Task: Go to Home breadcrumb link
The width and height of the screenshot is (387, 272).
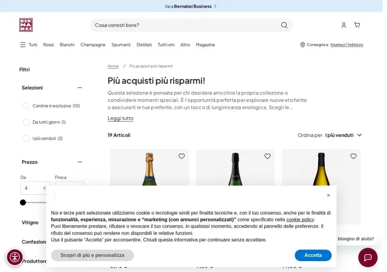Action: 113,66
